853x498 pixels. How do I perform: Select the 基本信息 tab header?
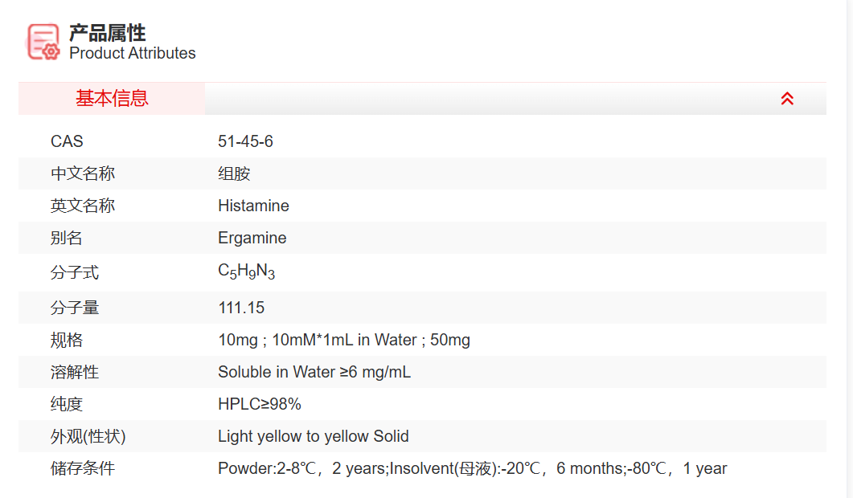click(x=112, y=99)
